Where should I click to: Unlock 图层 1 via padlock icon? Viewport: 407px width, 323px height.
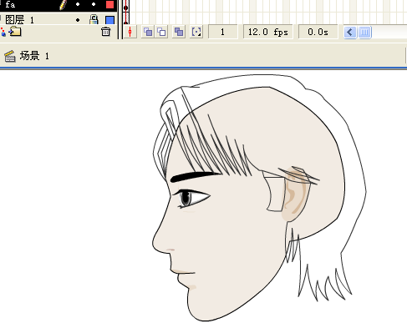(x=94, y=19)
